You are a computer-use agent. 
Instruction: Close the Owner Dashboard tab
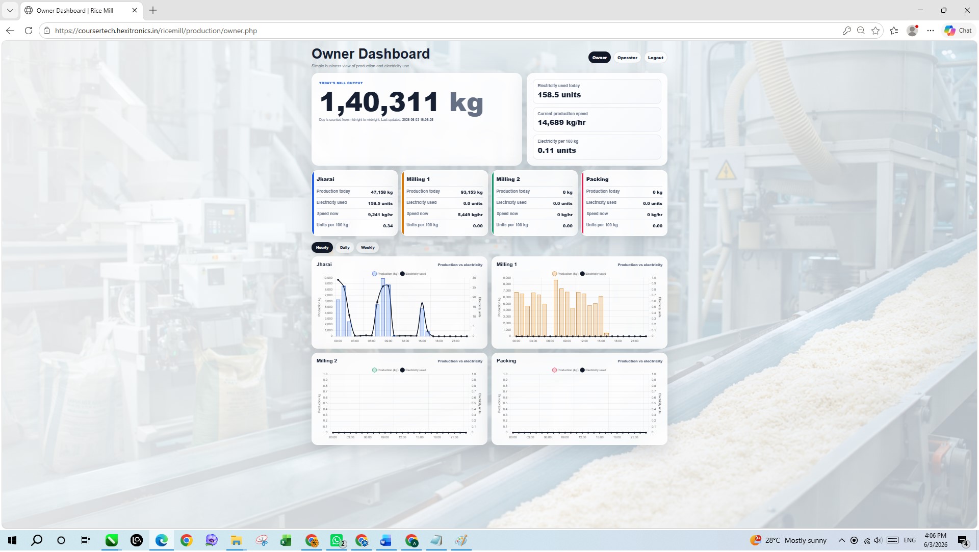[135, 10]
